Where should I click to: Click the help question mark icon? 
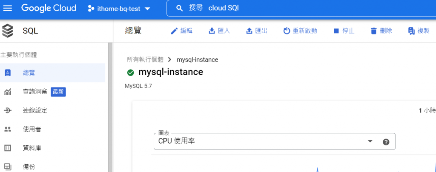pyautogui.click(x=386, y=142)
